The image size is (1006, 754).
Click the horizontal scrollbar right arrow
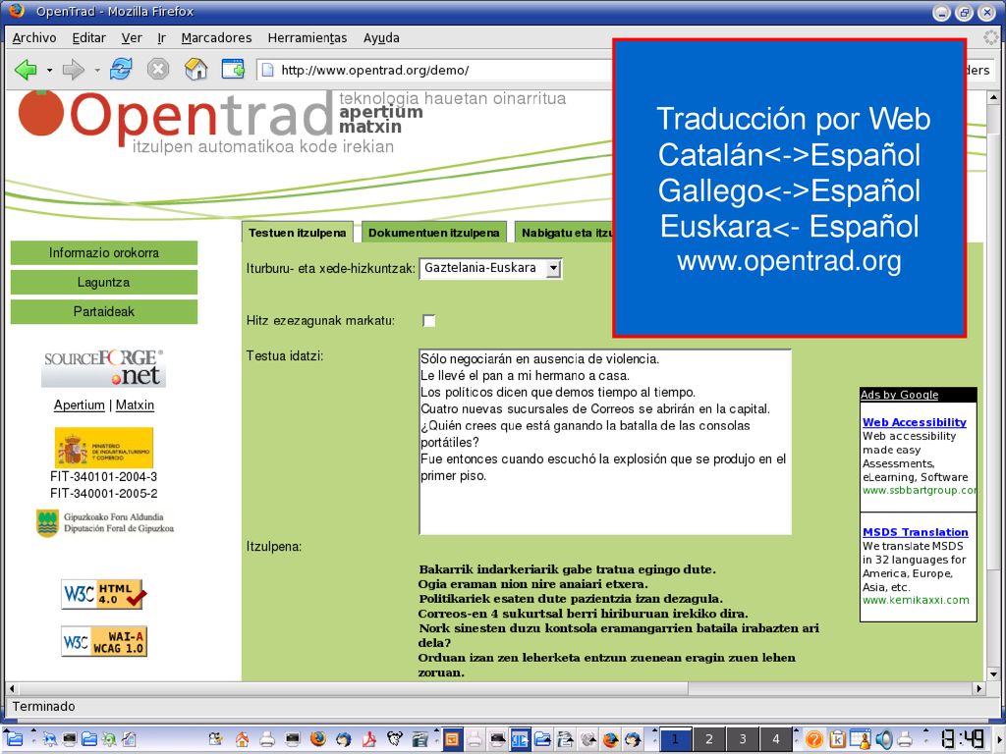pyautogui.click(x=978, y=688)
